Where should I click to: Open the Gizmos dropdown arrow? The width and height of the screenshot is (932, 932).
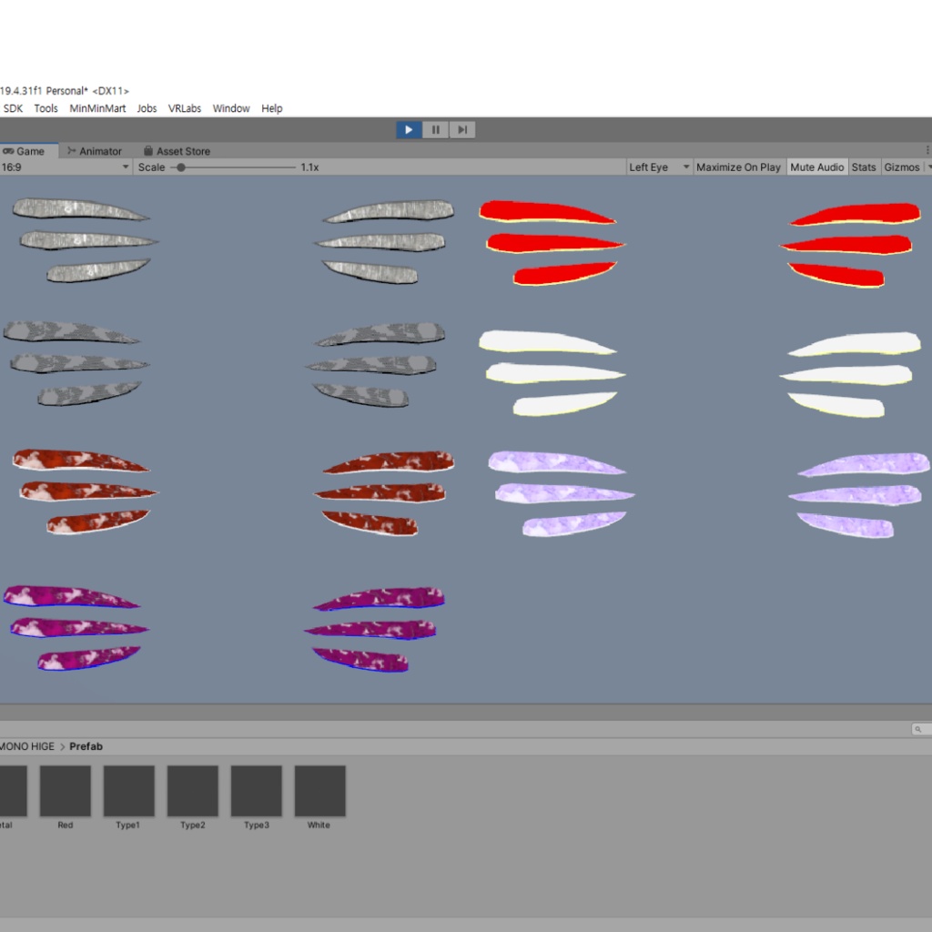[927, 167]
